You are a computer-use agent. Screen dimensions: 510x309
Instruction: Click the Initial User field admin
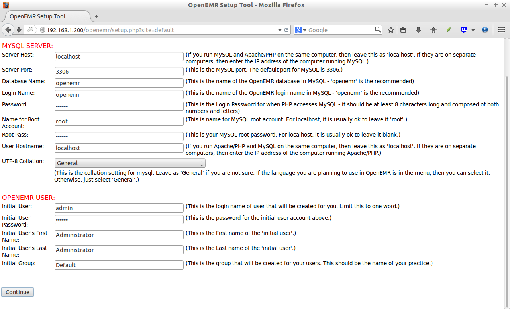click(119, 208)
